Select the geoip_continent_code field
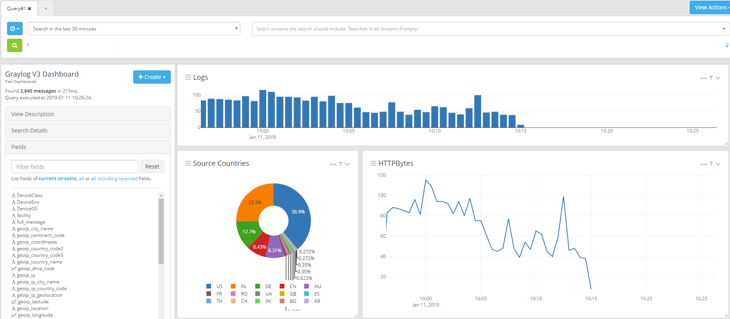 click(x=41, y=235)
